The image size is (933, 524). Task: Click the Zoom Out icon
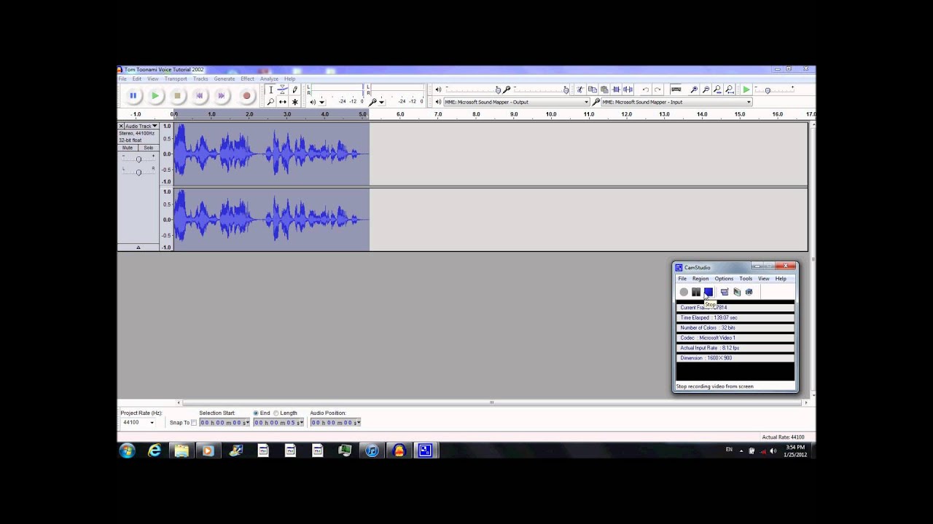click(706, 90)
